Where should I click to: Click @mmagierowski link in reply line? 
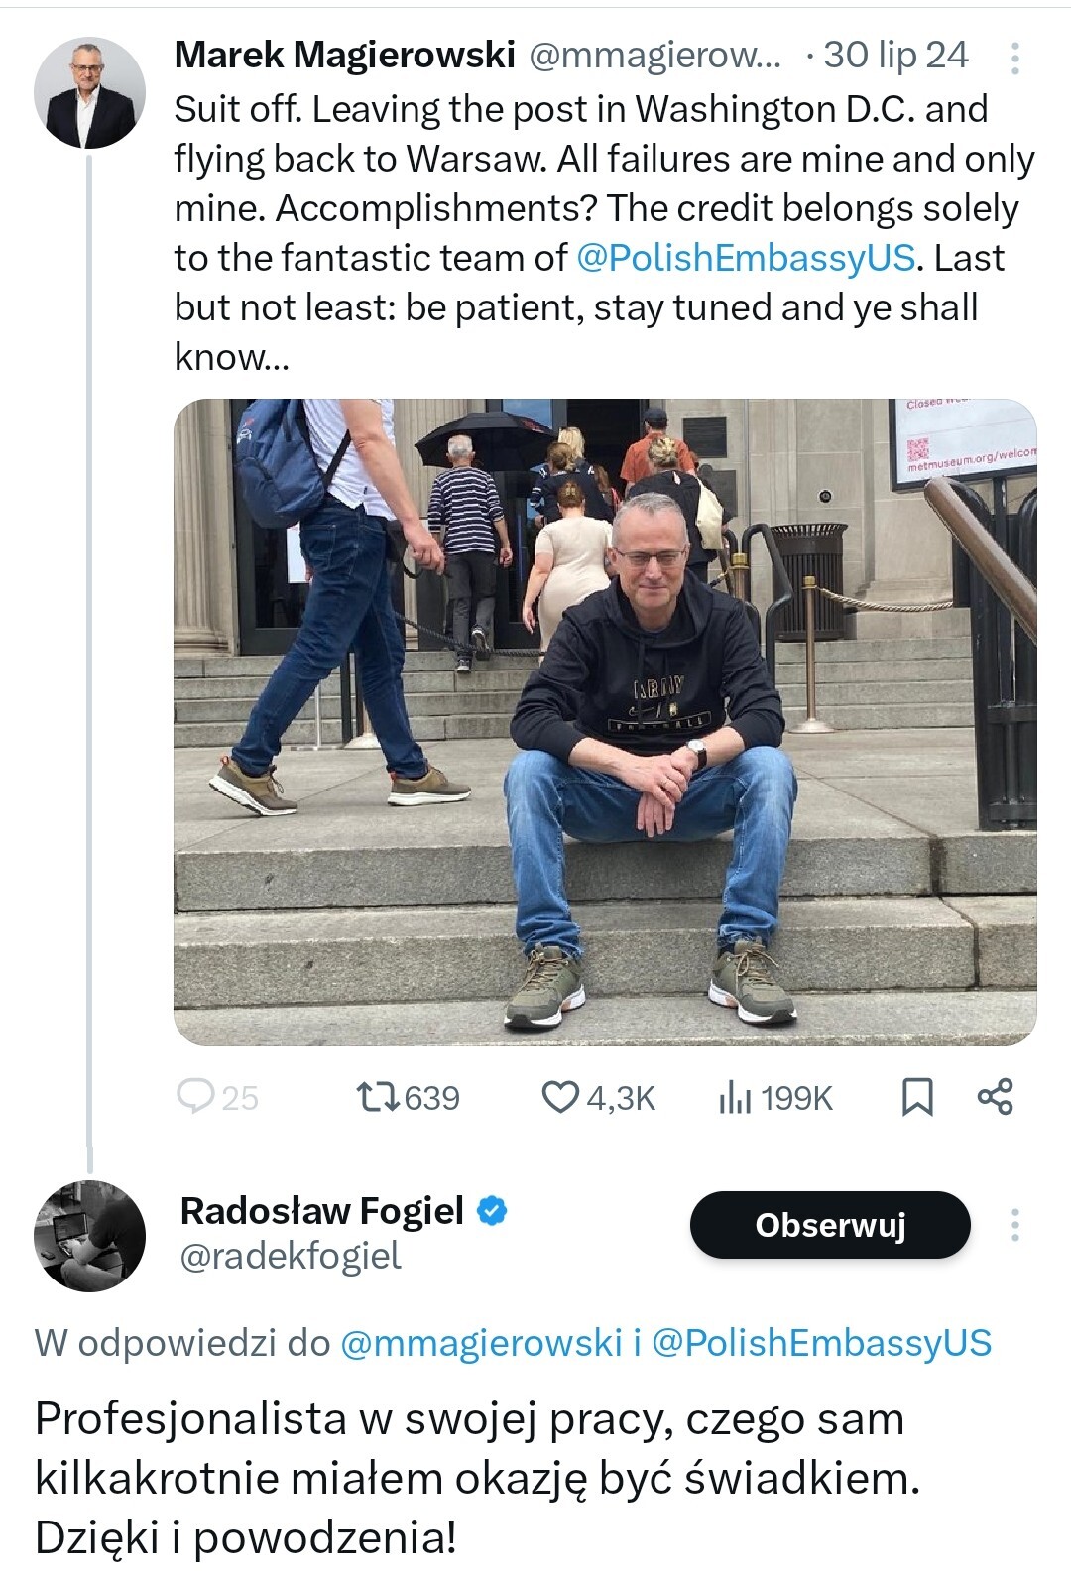[481, 1343]
